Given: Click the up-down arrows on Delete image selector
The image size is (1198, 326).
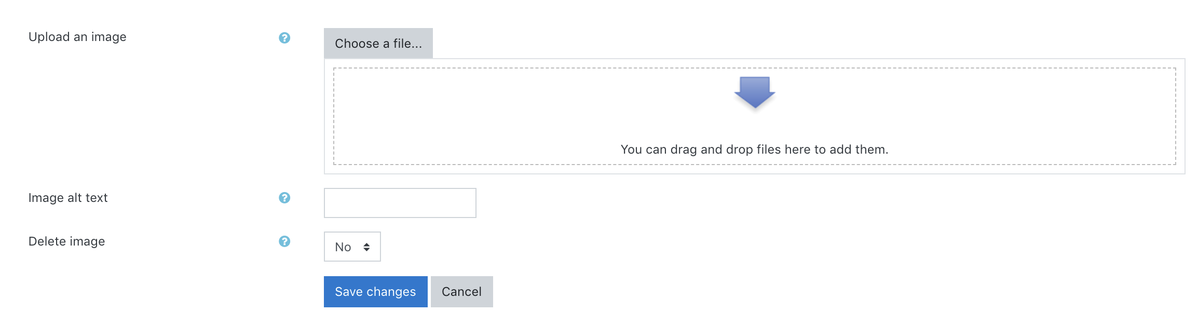Looking at the screenshot, I should coord(366,247).
